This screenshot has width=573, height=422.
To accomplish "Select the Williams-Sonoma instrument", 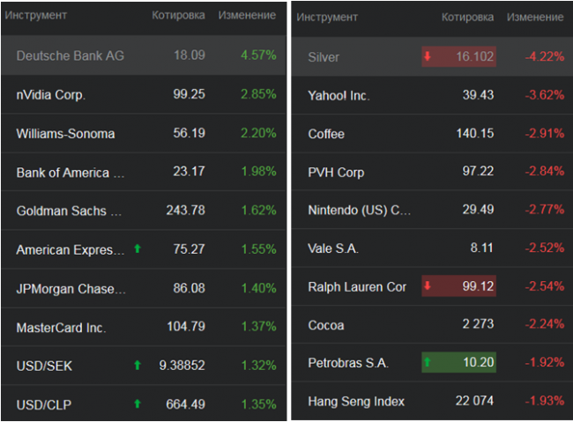I will click(65, 134).
